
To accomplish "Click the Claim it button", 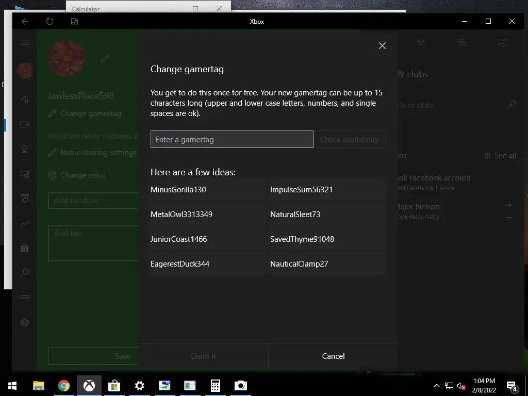I will click(203, 356).
